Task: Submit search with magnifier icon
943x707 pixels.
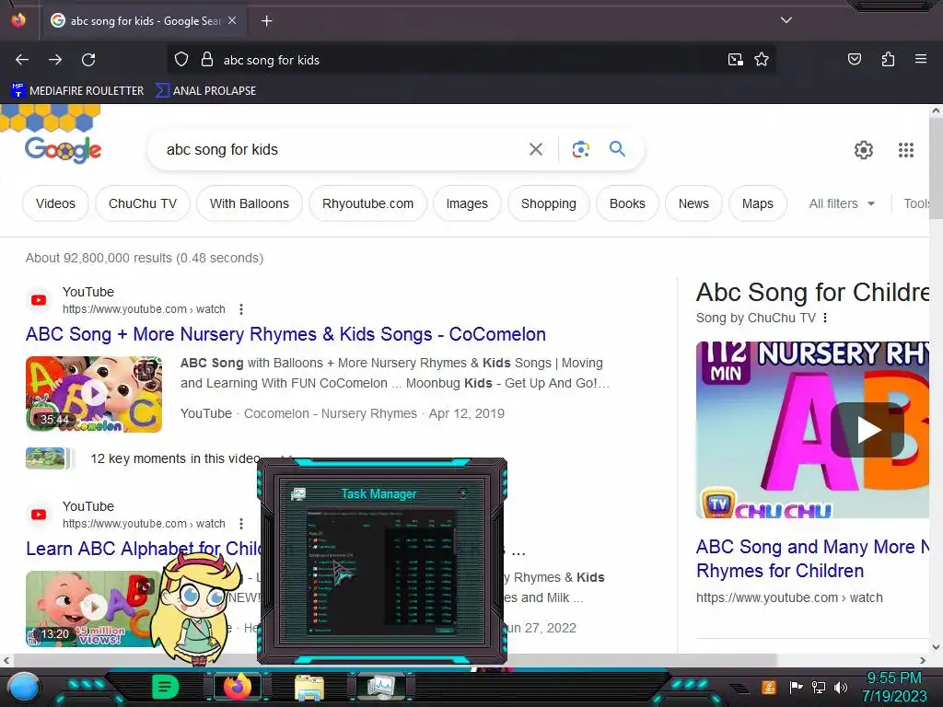Action: [617, 148]
